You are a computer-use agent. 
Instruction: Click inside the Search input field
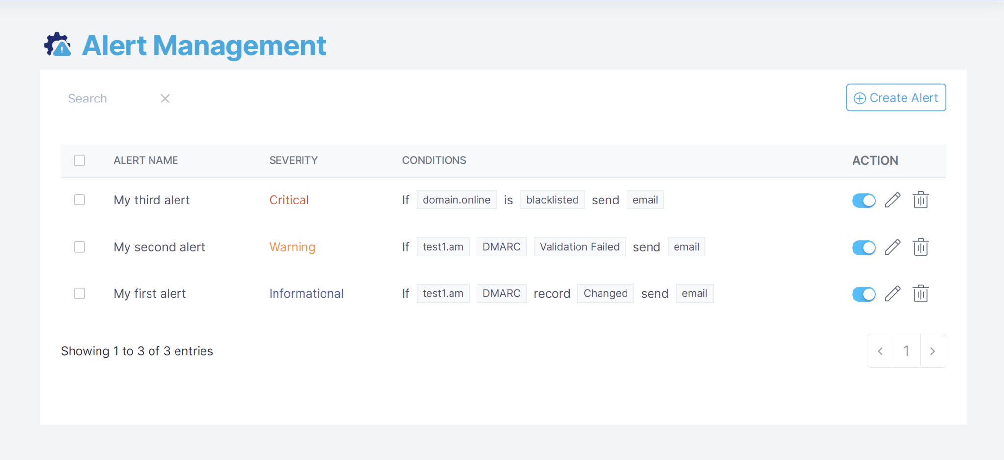(103, 98)
